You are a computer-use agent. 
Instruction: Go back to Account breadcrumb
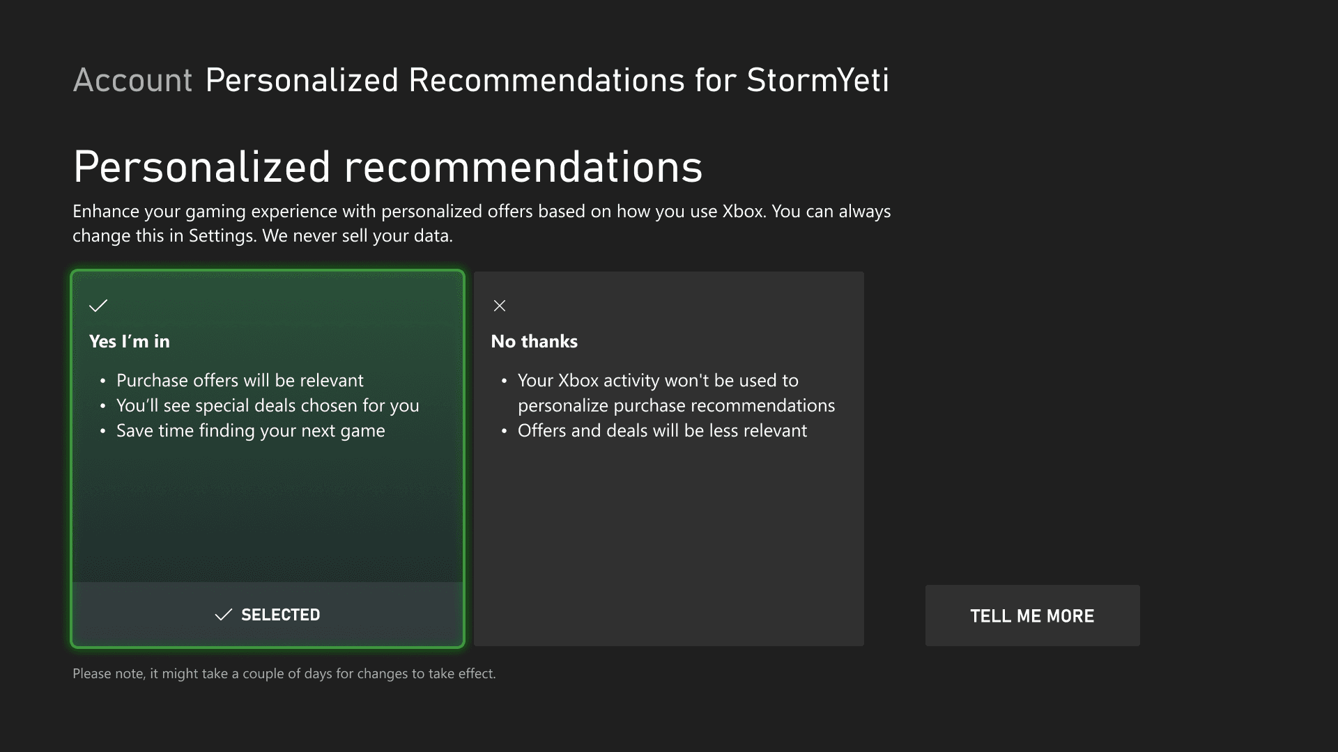click(x=132, y=80)
